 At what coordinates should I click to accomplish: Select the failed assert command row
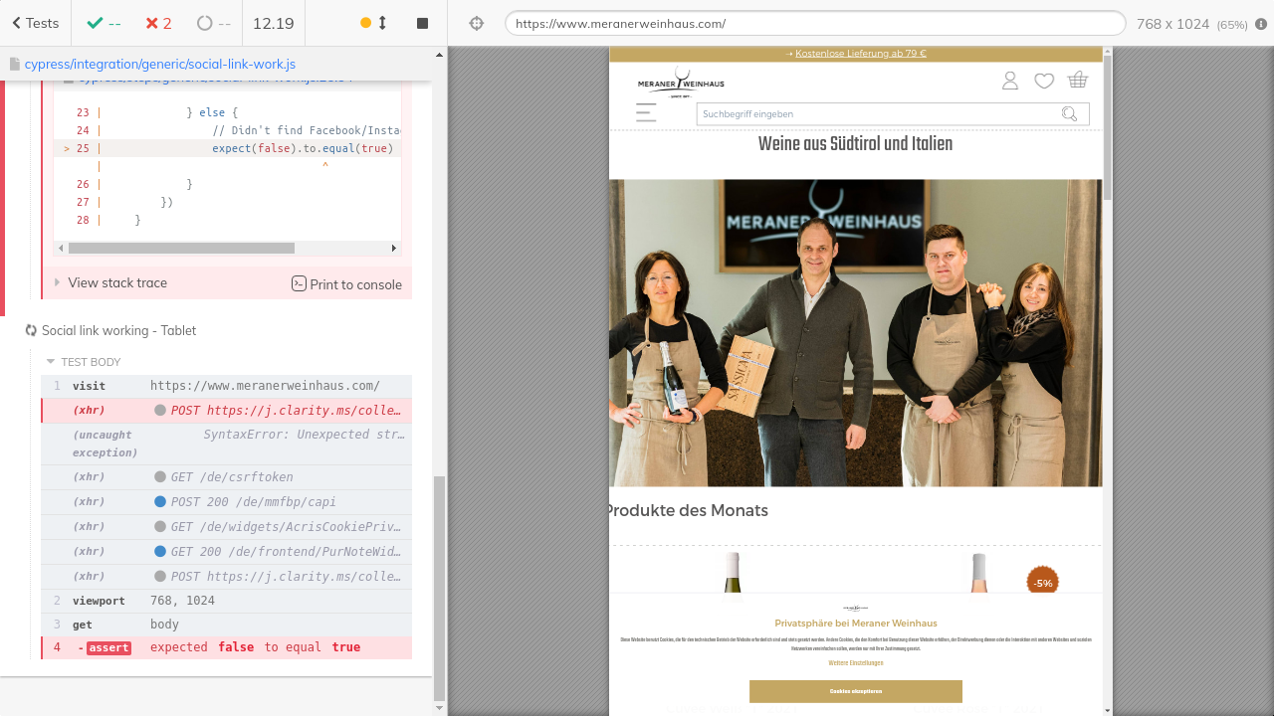(226, 647)
